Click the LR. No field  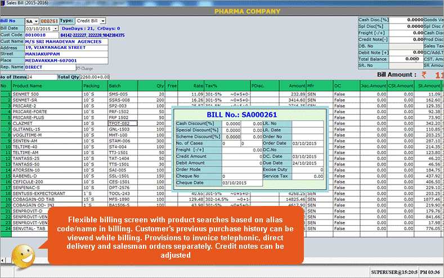click(x=307, y=124)
